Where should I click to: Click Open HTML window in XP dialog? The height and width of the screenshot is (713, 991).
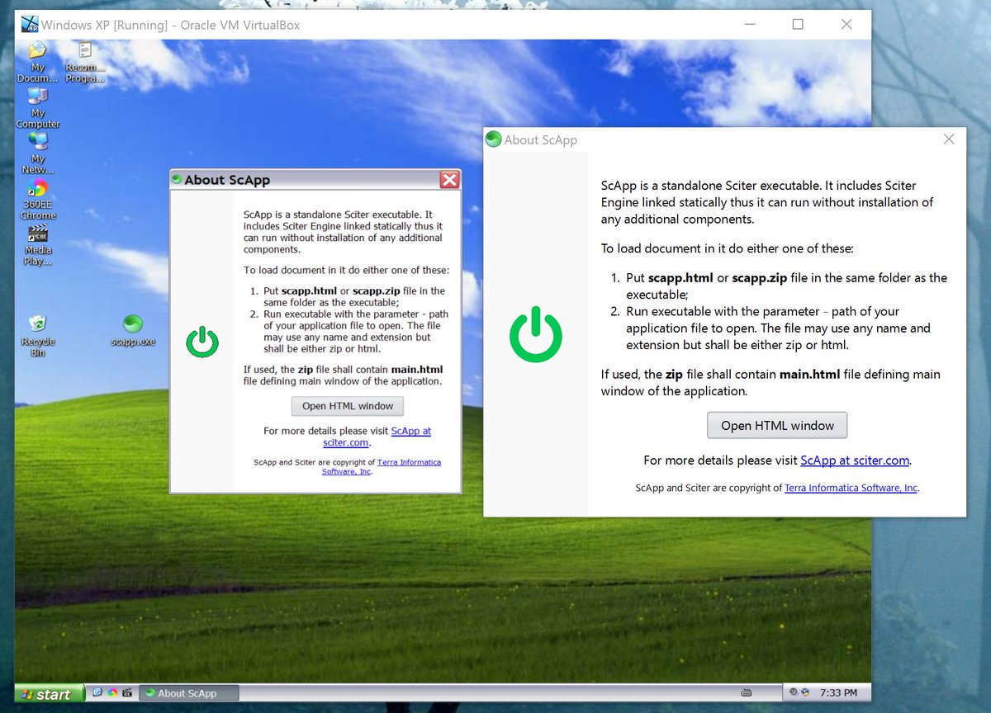coord(348,406)
